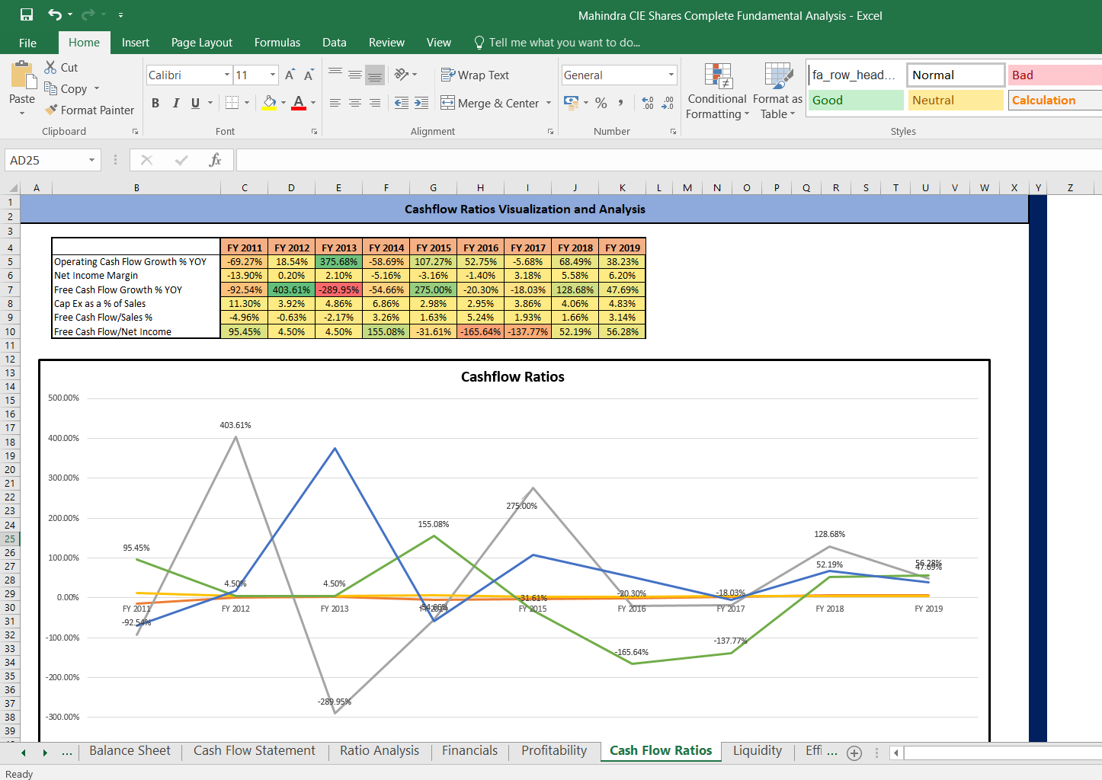Open Ratio Analysis sheet
This screenshot has height=780, width=1102.
pos(380,750)
